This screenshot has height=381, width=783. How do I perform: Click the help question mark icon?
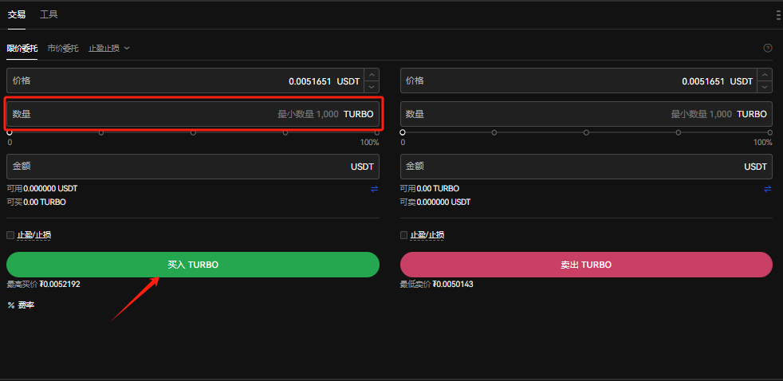tap(768, 48)
